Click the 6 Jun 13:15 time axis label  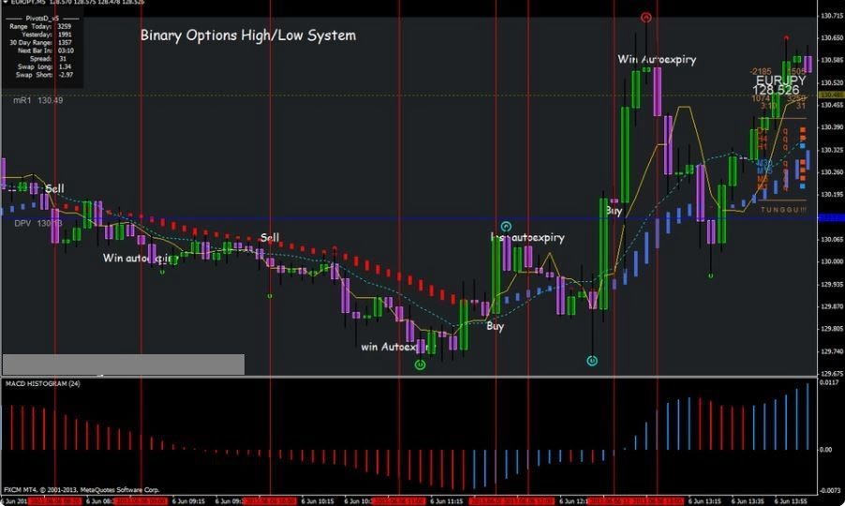click(x=704, y=501)
